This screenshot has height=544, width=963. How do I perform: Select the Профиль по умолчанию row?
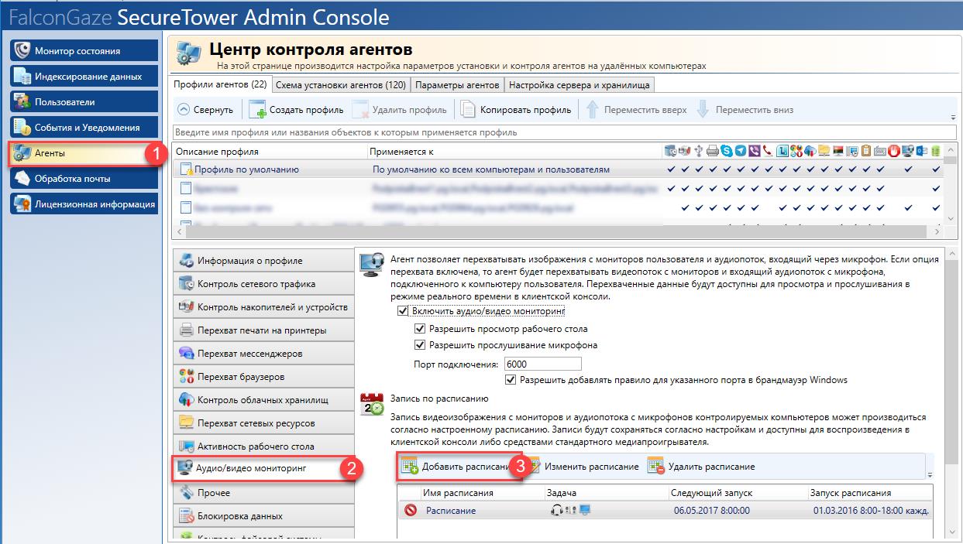(558, 169)
